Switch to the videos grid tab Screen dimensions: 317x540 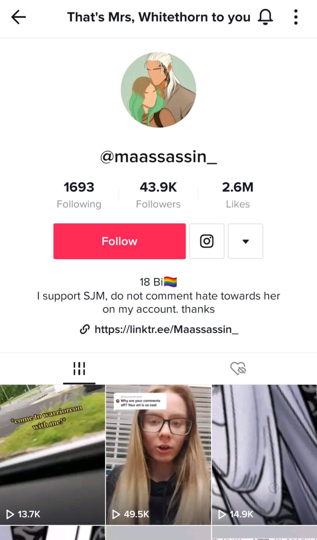coord(79,368)
